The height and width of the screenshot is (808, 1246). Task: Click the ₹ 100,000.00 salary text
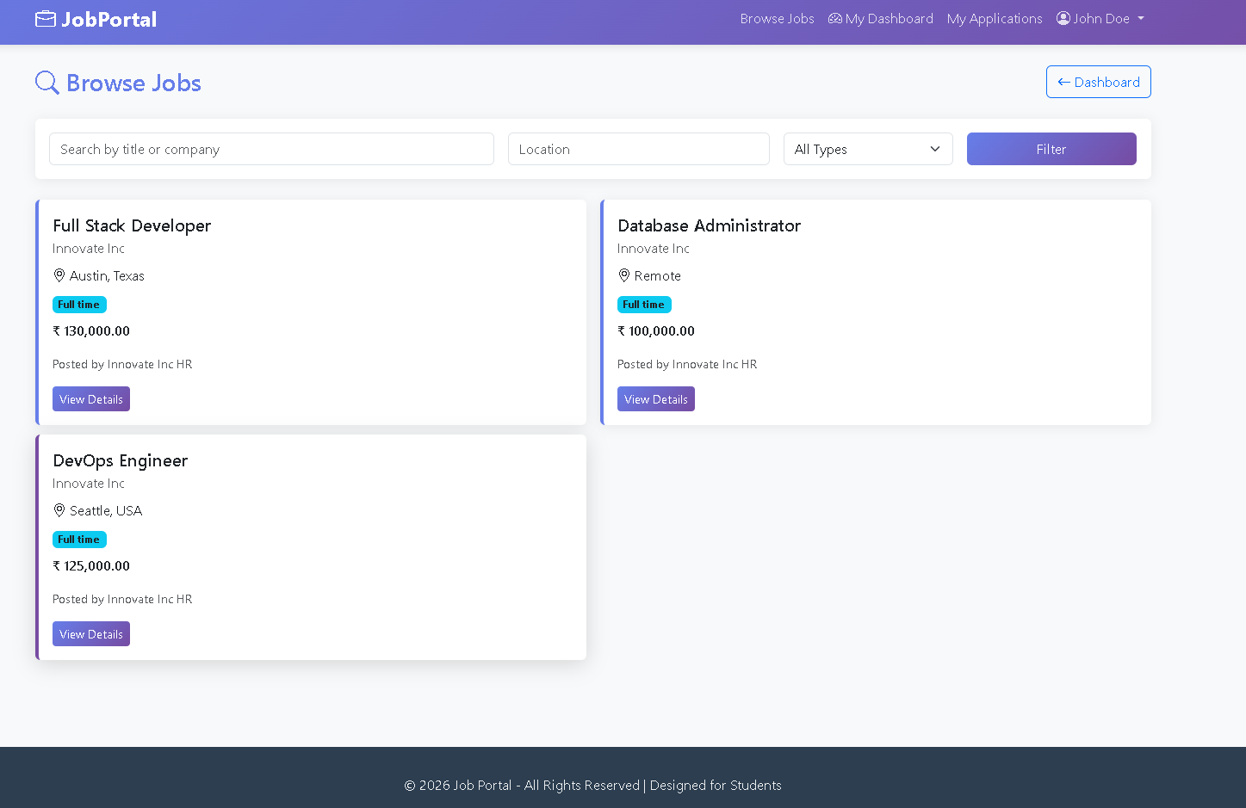656,331
